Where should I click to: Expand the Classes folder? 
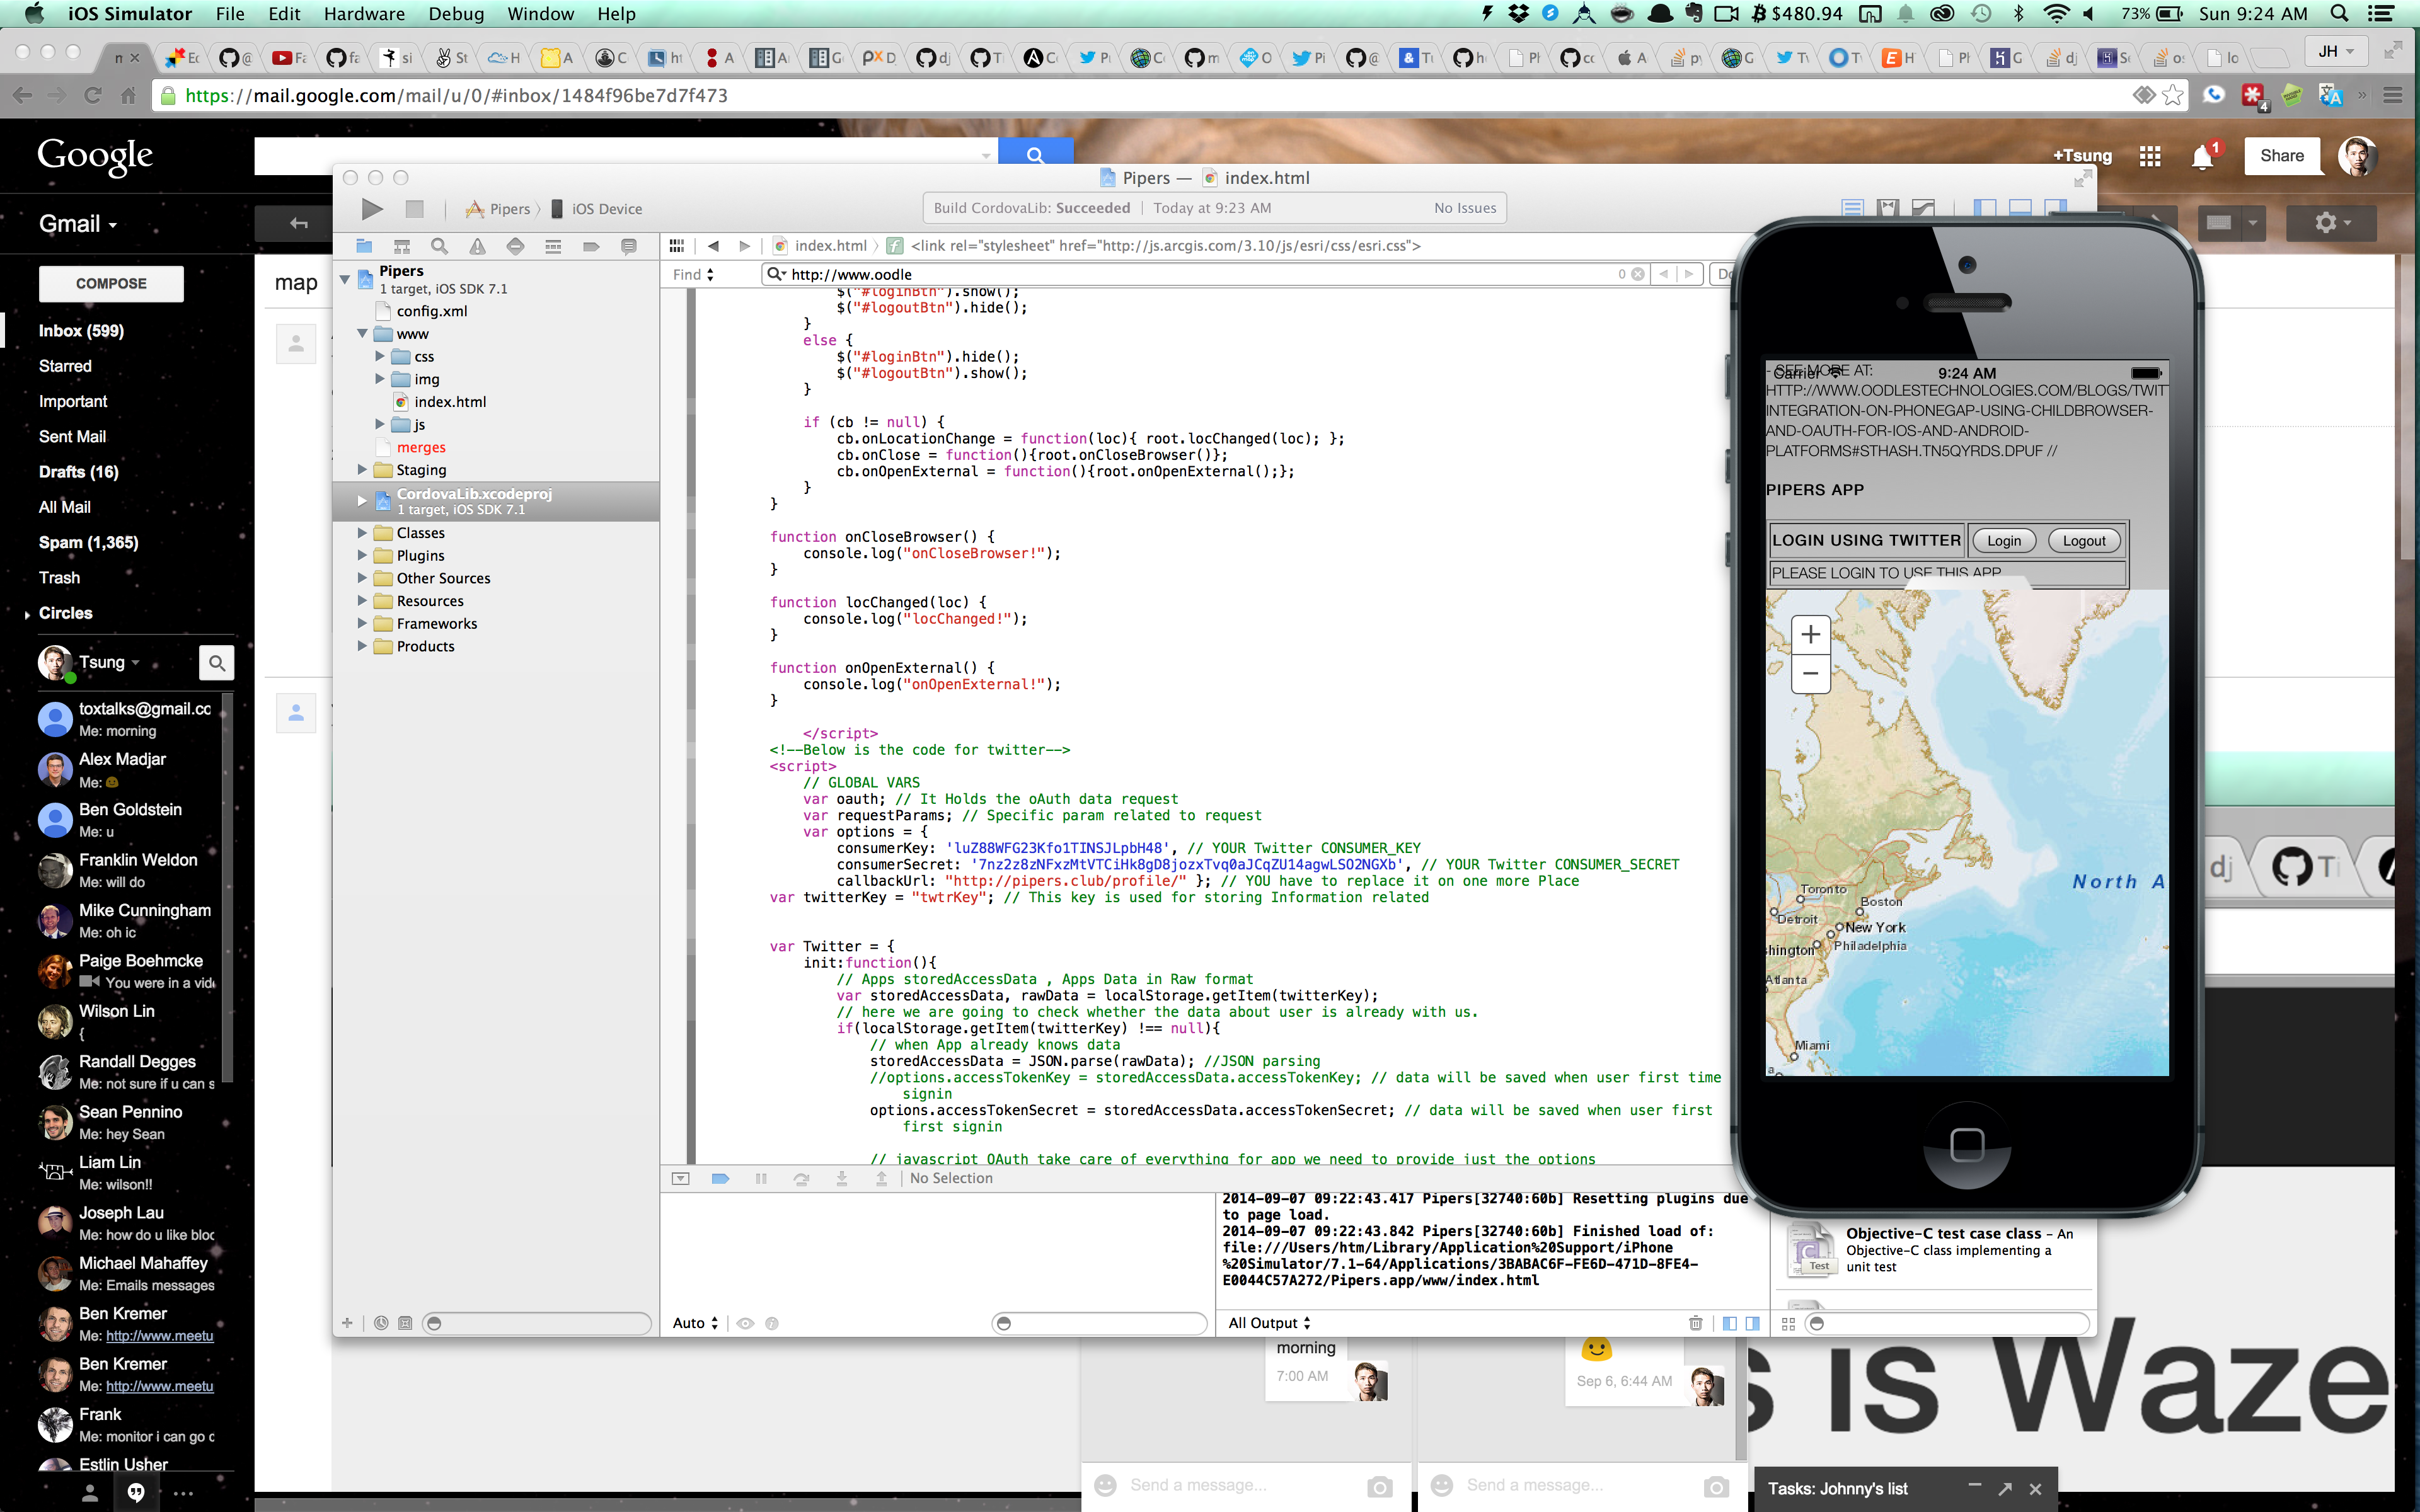click(363, 533)
